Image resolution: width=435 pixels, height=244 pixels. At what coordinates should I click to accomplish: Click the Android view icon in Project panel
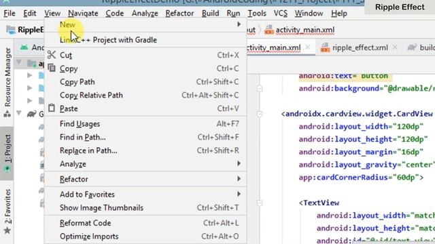point(24,47)
